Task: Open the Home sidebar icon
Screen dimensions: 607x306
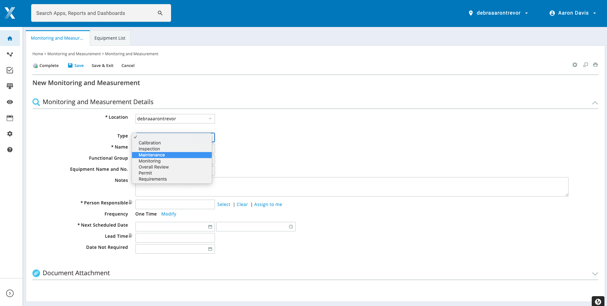Action: tap(10, 38)
